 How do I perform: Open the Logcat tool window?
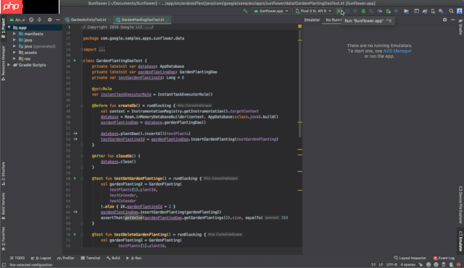tap(41, 258)
